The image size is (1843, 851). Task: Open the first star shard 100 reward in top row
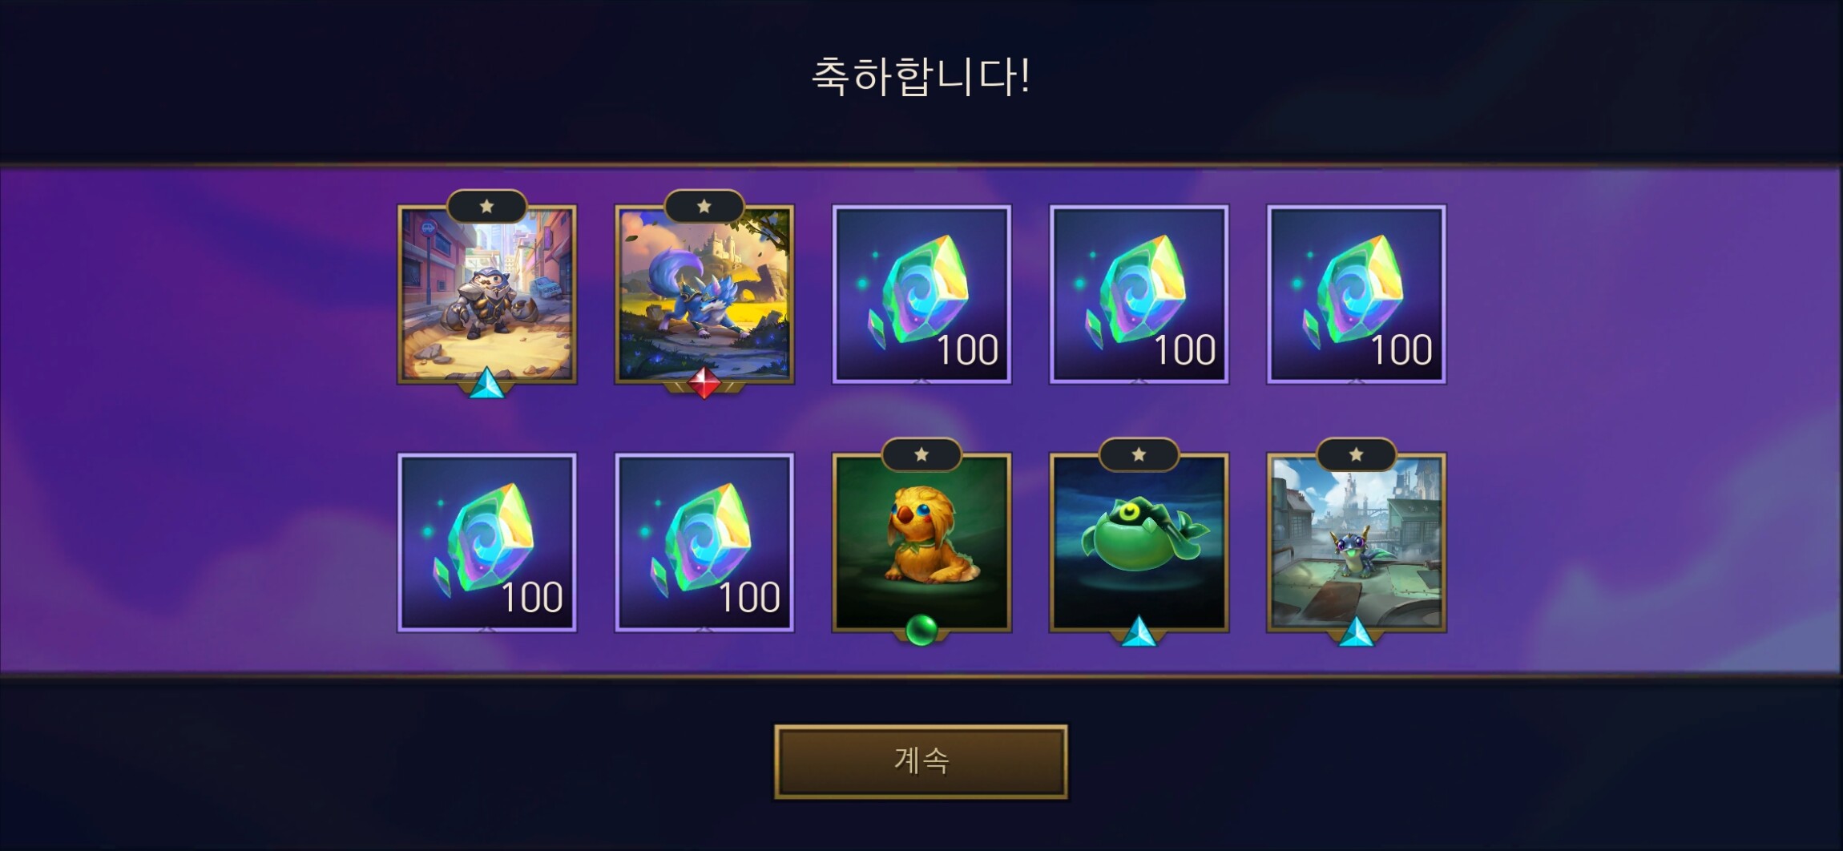[921, 294]
